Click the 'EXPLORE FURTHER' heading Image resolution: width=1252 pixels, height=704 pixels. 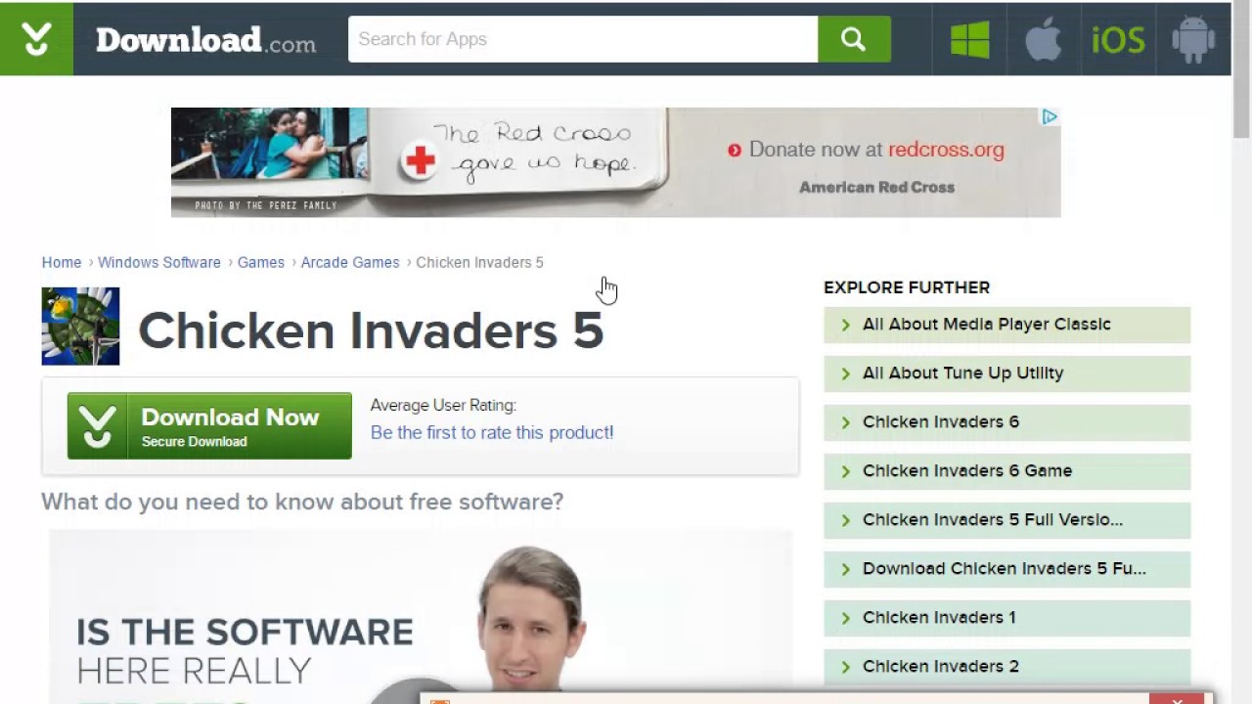[907, 287]
